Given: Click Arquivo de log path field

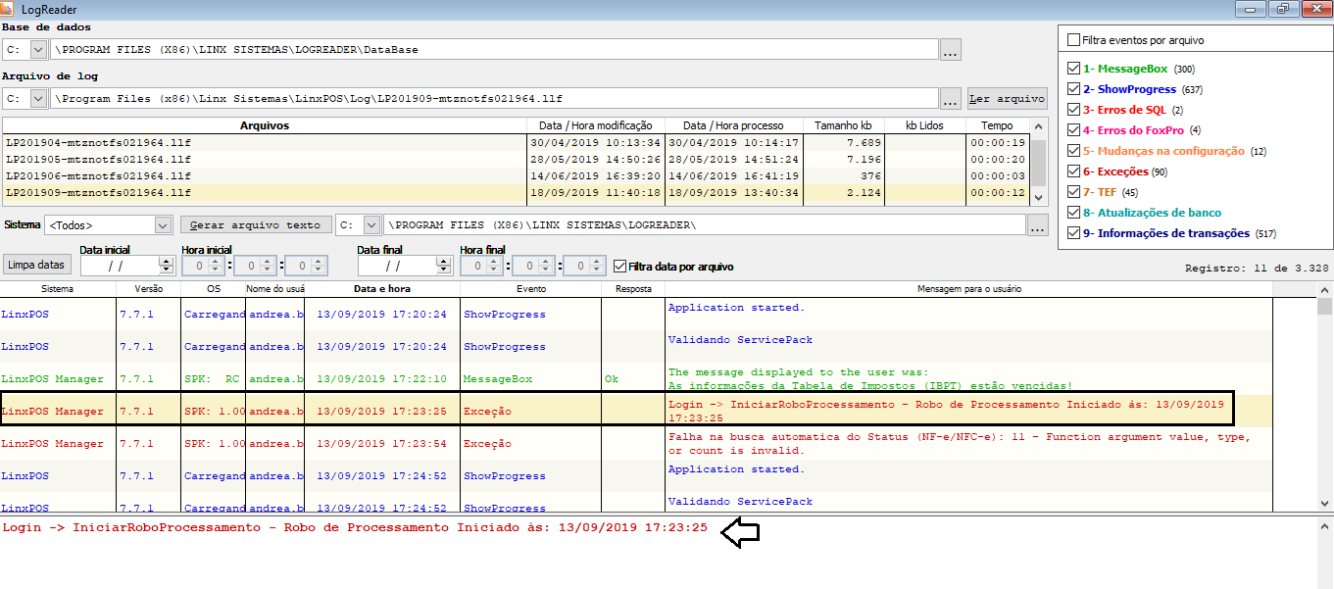Looking at the screenshot, I should click(x=495, y=99).
